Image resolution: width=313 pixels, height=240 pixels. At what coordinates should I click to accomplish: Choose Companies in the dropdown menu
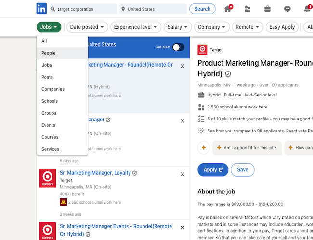[53, 89]
